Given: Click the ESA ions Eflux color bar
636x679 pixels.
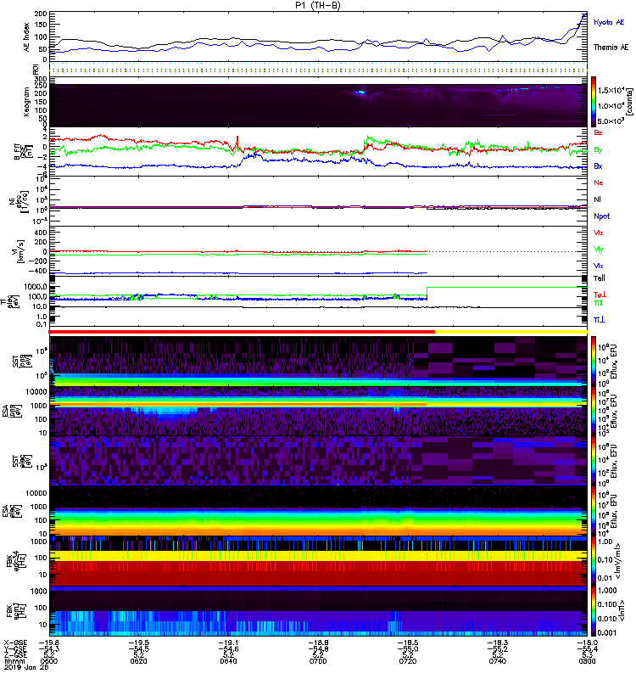Looking at the screenshot, I should [x=594, y=411].
